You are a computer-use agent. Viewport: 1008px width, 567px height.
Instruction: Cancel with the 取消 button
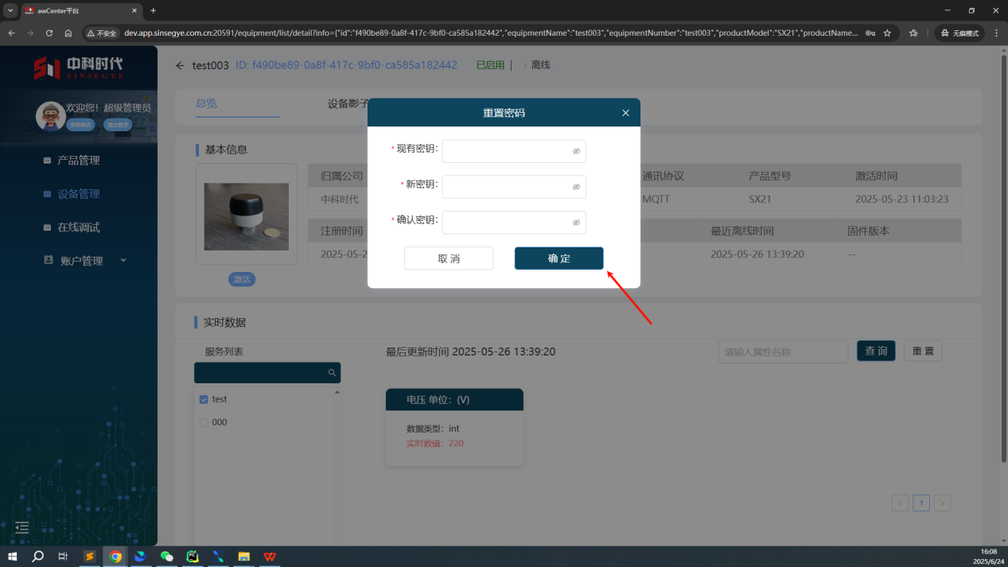click(449, 258)
